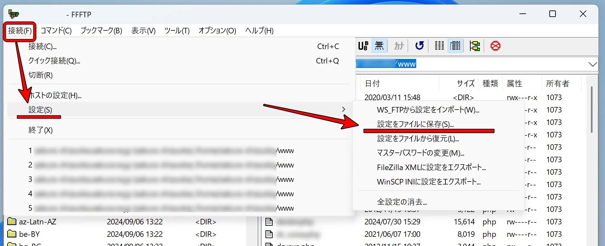Choose 終了(X) to exit

[x=180, y=130]
